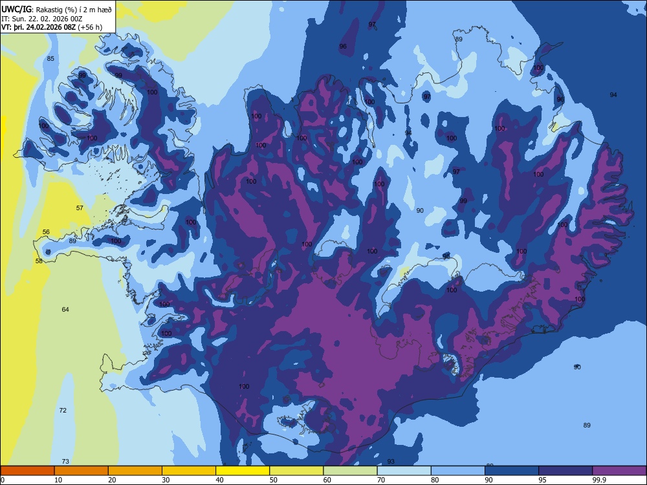This screenshot has height=485, width=647.
Task: Click the humidity value 64 on the map
Action: [65, 309]
